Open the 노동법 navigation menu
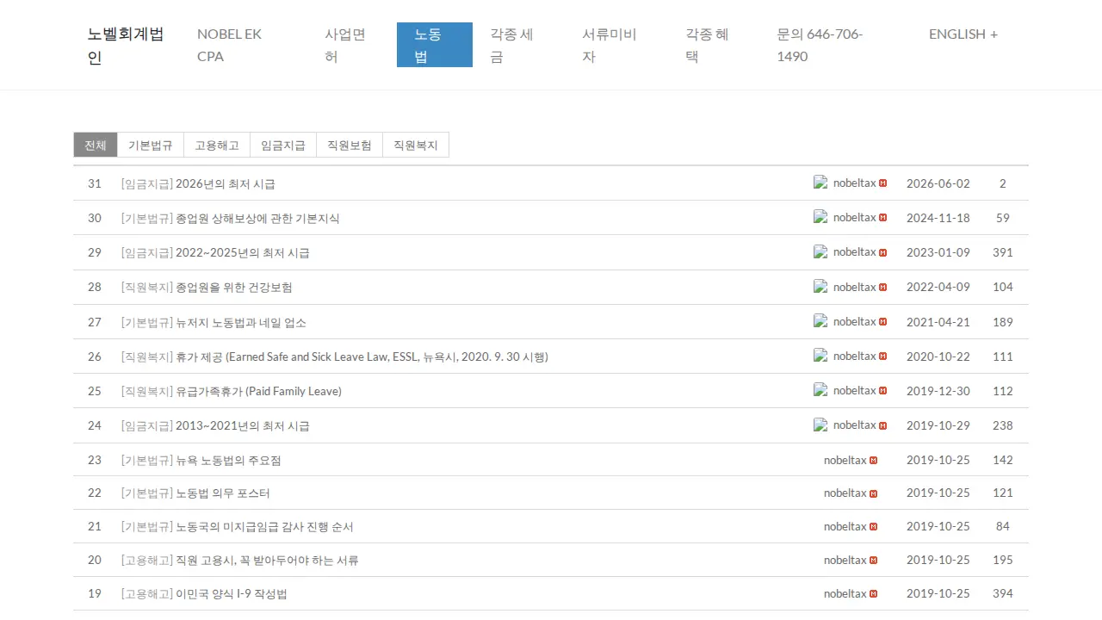This screenshot has width=1102, height=620. tap(435, 45)
